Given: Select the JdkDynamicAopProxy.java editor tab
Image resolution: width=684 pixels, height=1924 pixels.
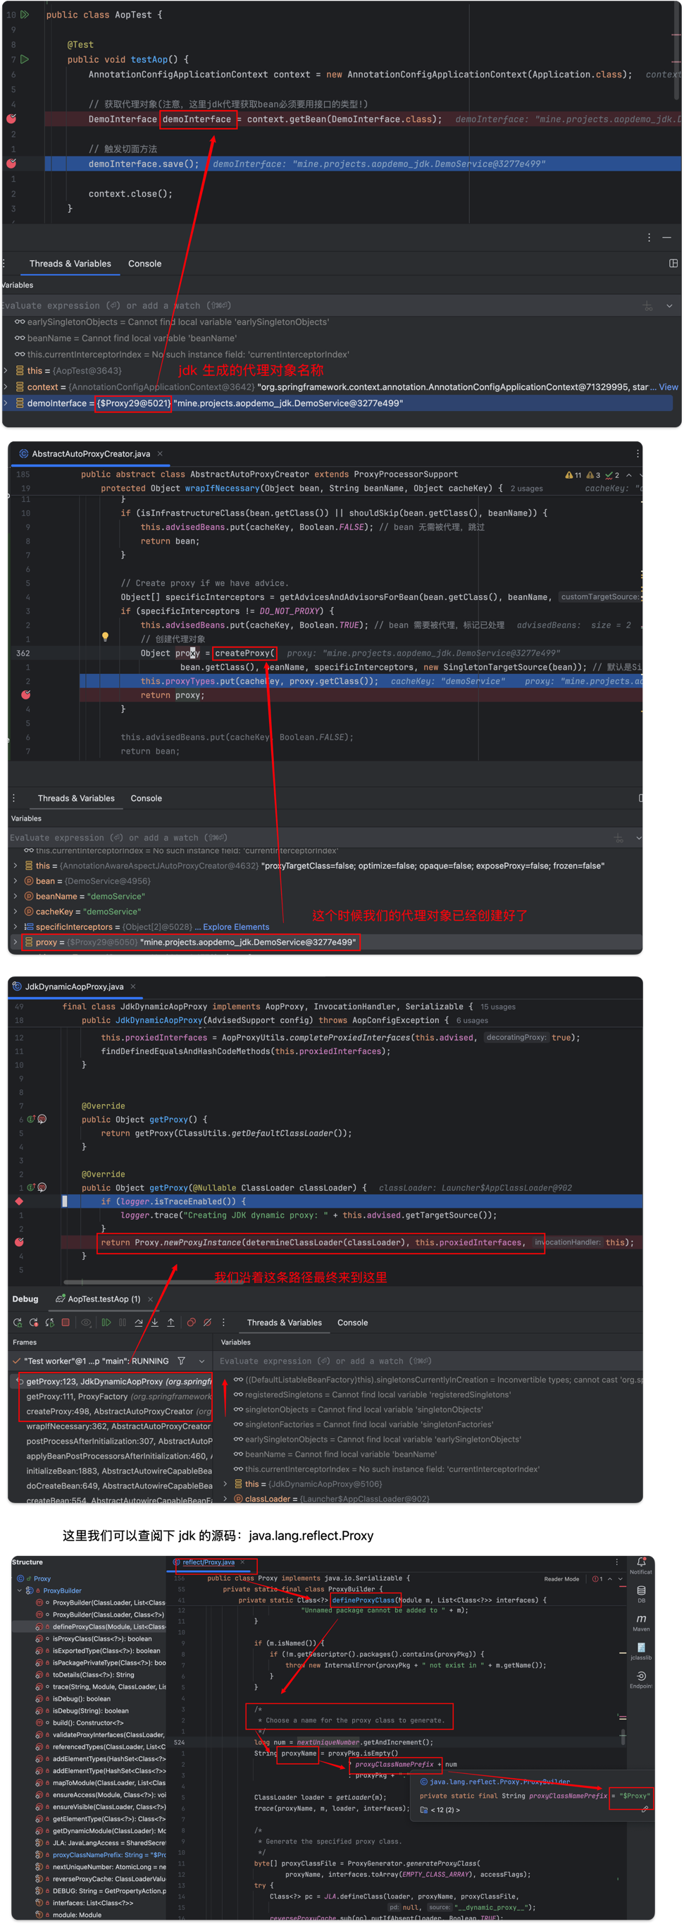Looking at the screenshot, I should [x=74, y=986].
